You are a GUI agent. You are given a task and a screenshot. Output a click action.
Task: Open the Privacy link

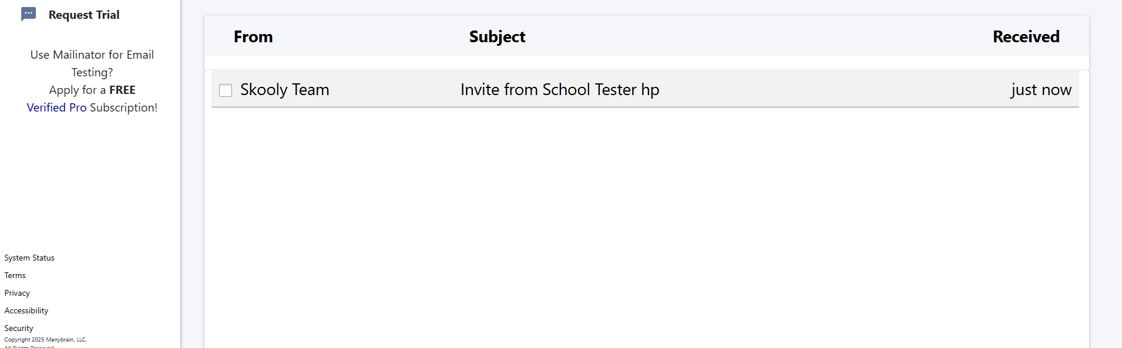(x=17, y=293)
